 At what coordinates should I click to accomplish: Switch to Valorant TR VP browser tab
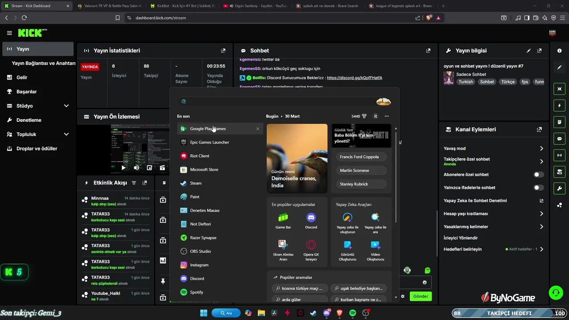(x=109, y=6)
